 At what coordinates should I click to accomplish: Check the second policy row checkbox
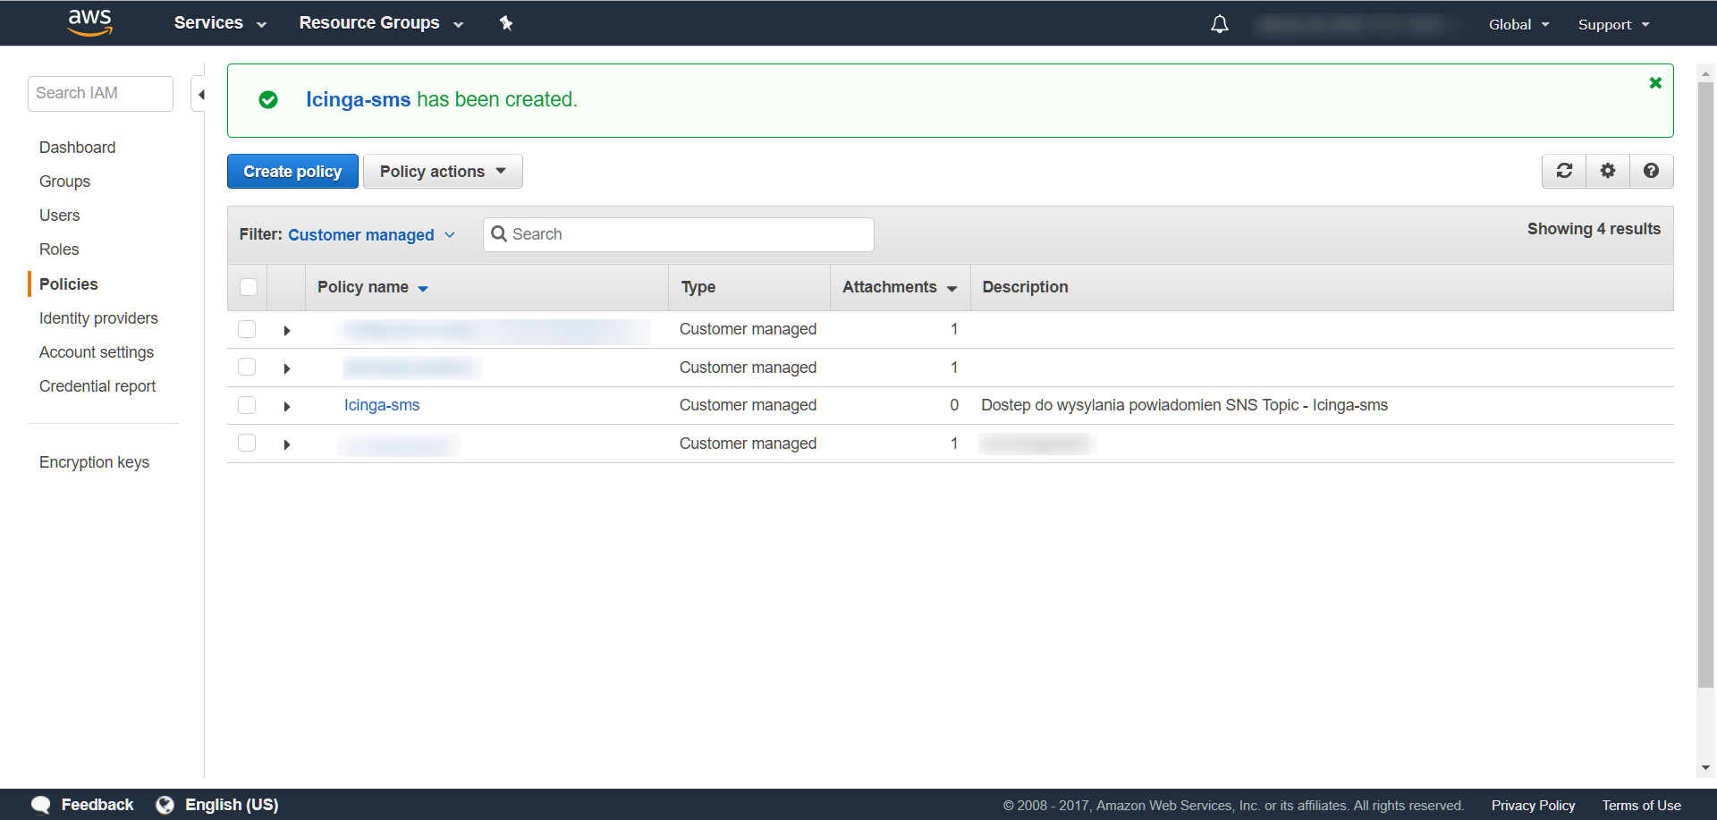click(x=247, y=367)
